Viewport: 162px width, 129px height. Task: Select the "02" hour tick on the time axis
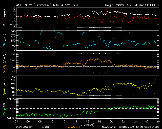click(147, 122)
